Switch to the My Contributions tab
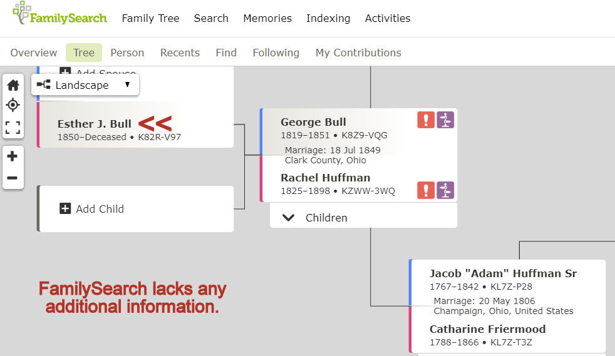The height and width of the screenshot is (356, 615). (358, 53)
